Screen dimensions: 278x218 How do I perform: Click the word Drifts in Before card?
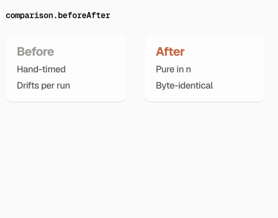click(x=28, y=85)
